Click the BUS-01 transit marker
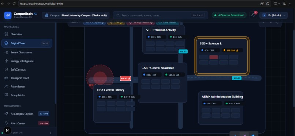This screenshot has height=136, width=295. (236, 78)
